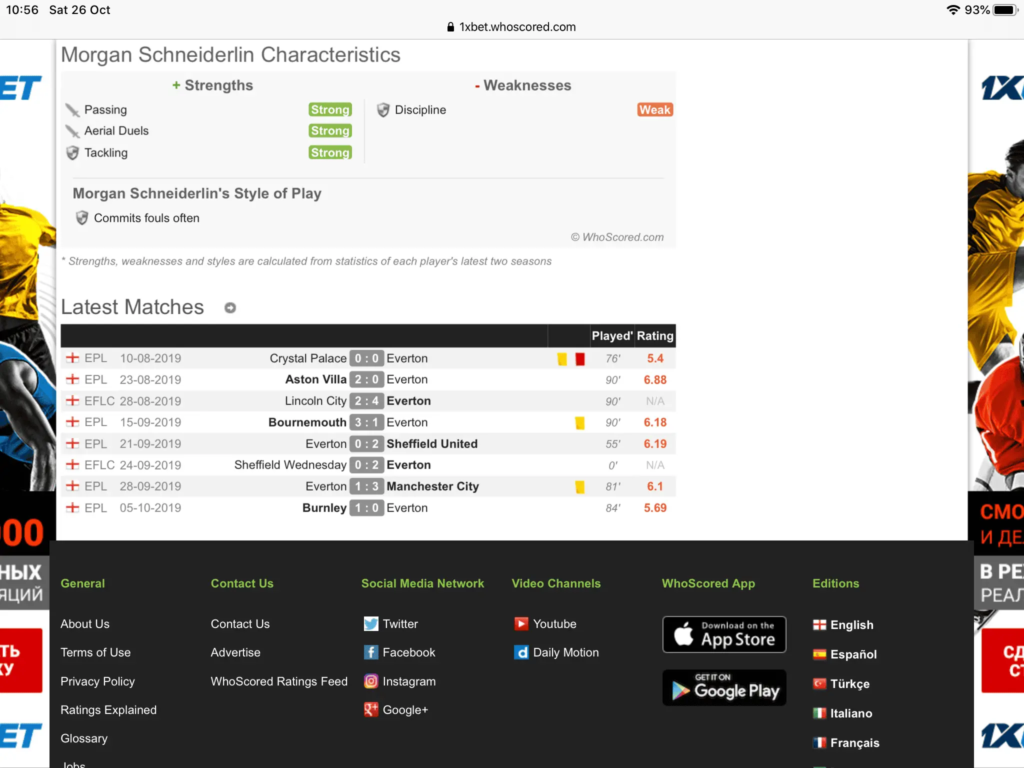Viewport: 1024px width, 768px height.
Task: Click the Weak badge next to Discipline
Action: click(x=655, y=109)
